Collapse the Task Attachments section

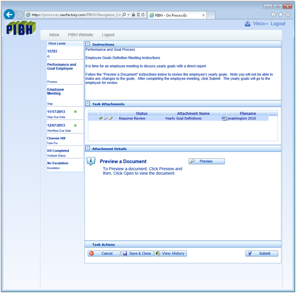(88, 103)
